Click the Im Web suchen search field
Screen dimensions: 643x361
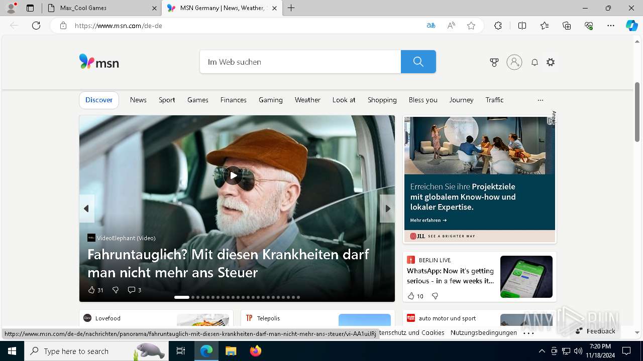coord(300,62)
